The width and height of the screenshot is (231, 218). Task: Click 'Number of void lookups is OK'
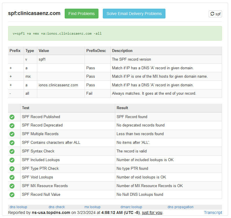pos(141,177)
